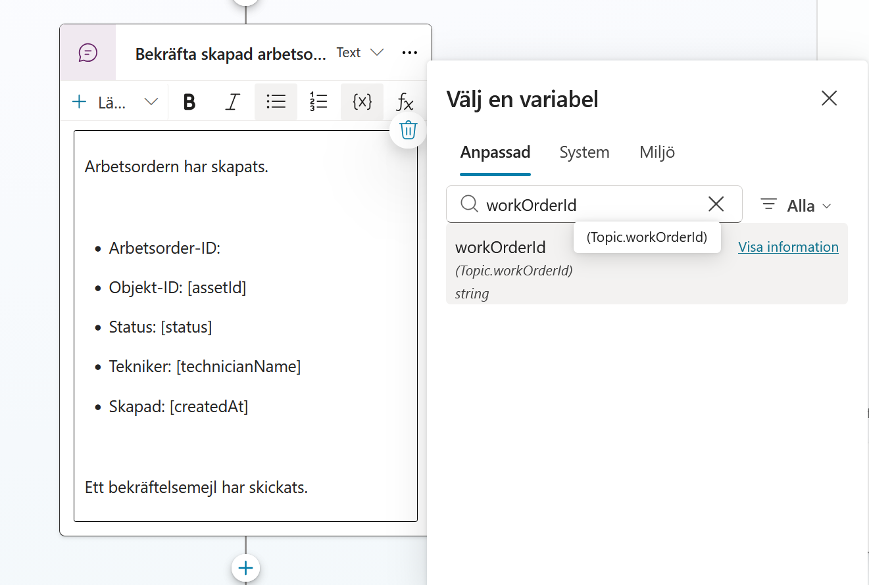Viewport: 869px width, 585px height.
Task: Close the Välj en variabel panel
Action: coord(829,99)
